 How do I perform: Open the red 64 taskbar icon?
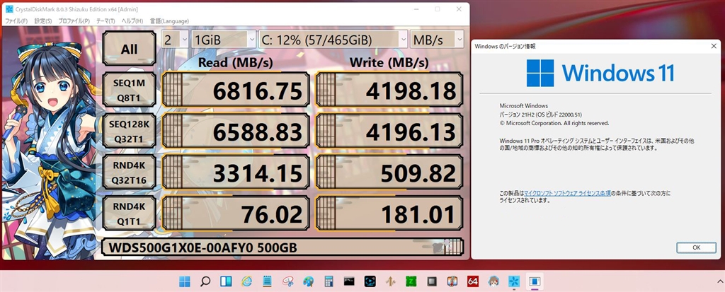pos(473,281)
